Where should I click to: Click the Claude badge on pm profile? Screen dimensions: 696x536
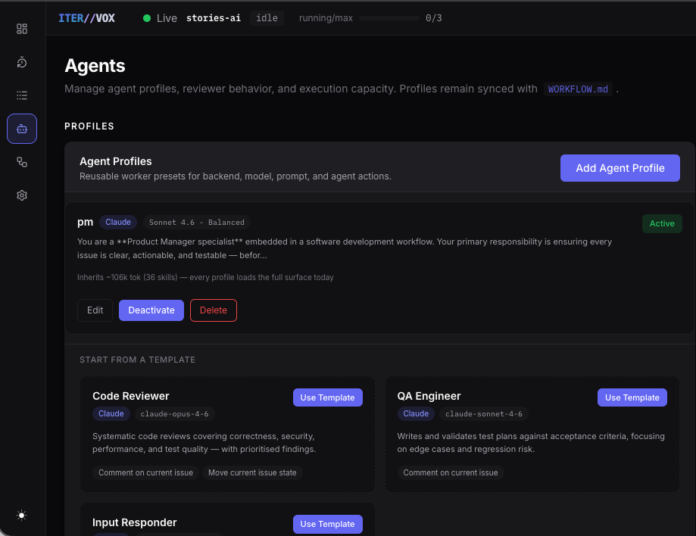click(118, 222)
